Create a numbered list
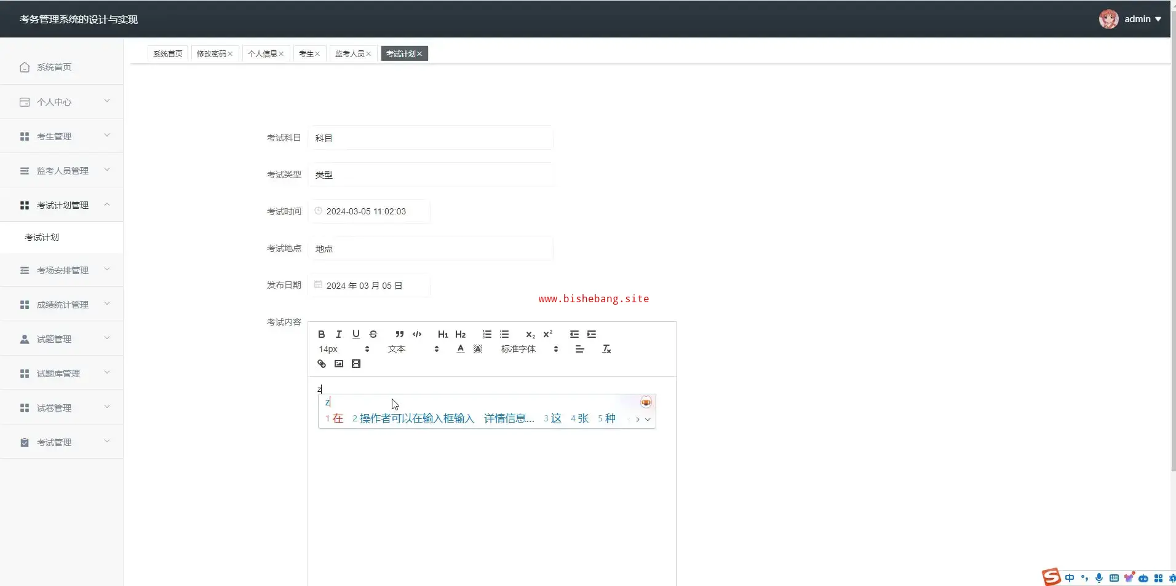 pos(487,334)
